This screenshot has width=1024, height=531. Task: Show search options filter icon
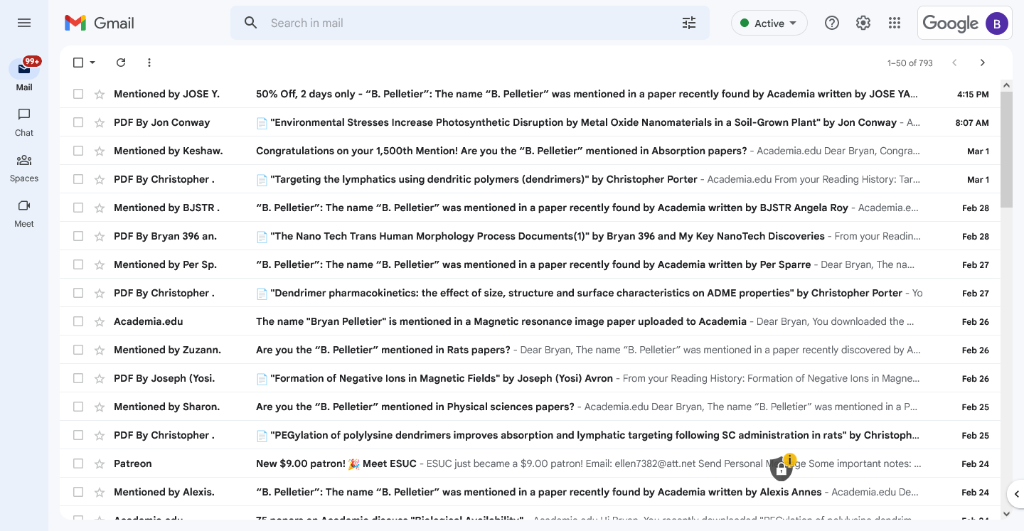point(688,23)
